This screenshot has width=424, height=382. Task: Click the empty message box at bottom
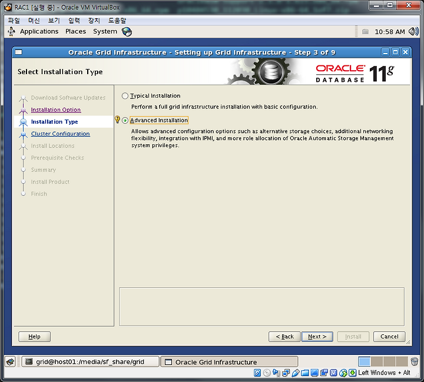pos(261,307)
